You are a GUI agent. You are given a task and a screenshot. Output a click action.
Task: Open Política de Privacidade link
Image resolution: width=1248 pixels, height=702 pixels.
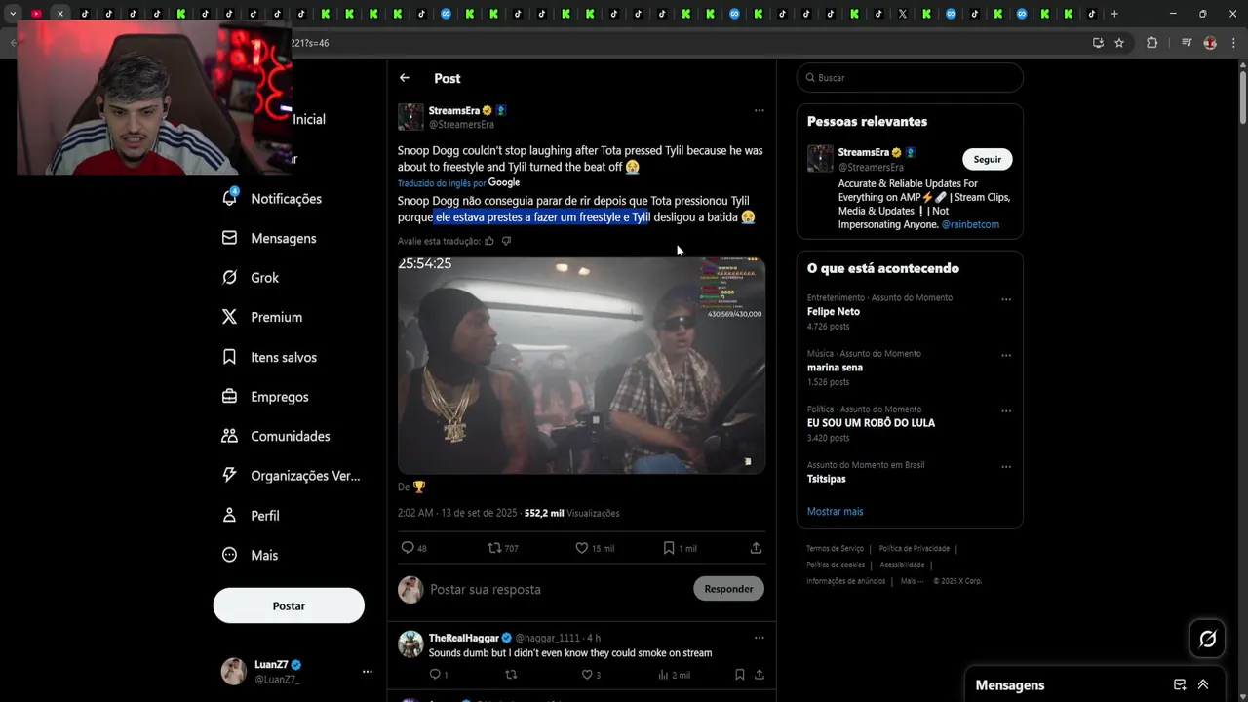pos(914,549)
